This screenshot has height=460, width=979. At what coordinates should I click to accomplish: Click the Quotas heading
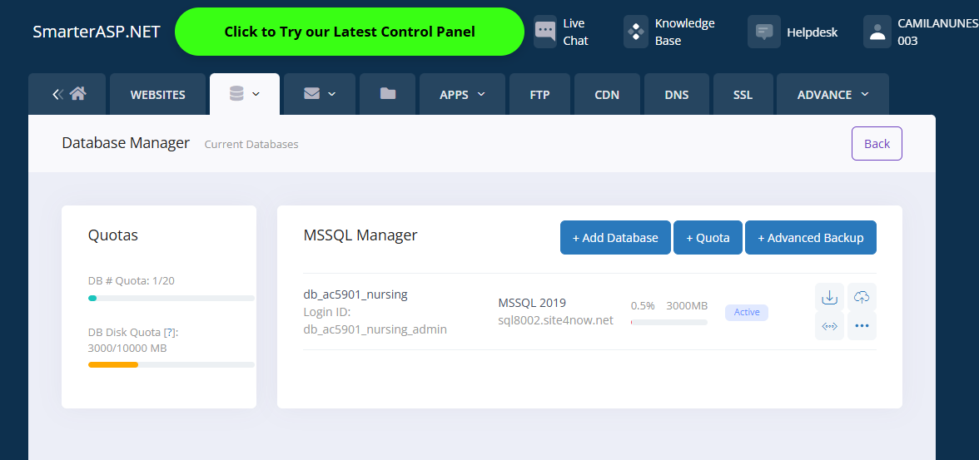coord(113,235)
